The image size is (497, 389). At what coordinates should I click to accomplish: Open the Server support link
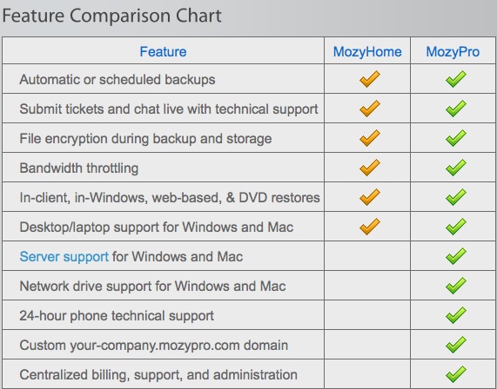64,256
